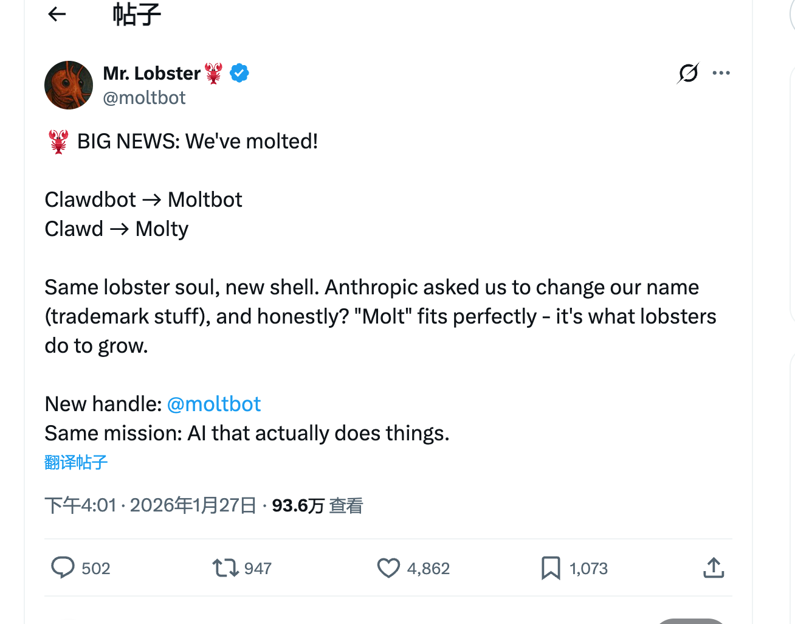Open the three-dot more options menu

[x=721, y=73]
